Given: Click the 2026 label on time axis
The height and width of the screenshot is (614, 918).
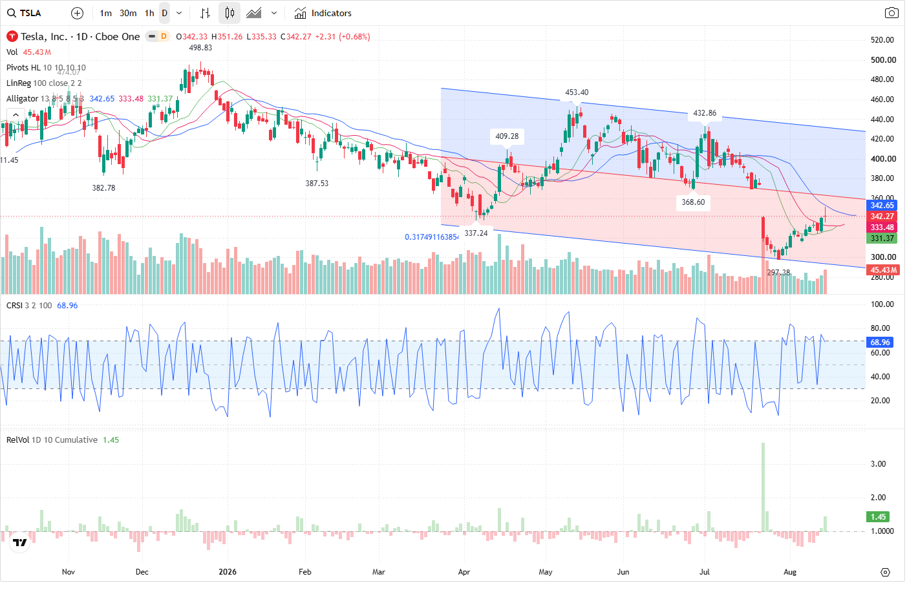Looking at the screenshot, I should 228,572.
